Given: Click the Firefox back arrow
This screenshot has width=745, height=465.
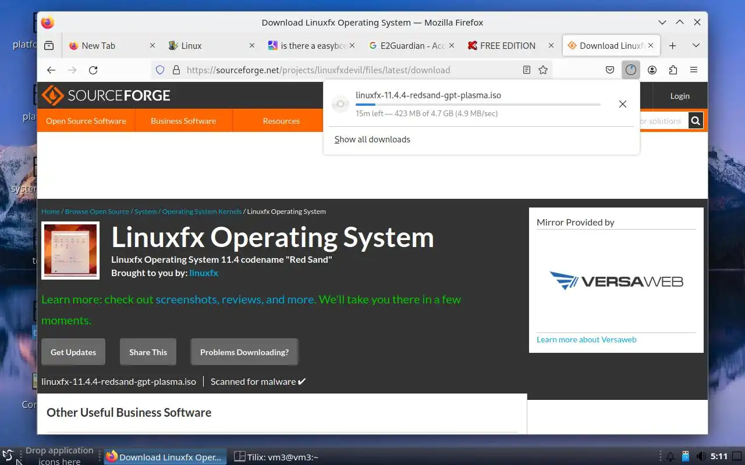Looking at the screenshot, I should click(51, 70).
